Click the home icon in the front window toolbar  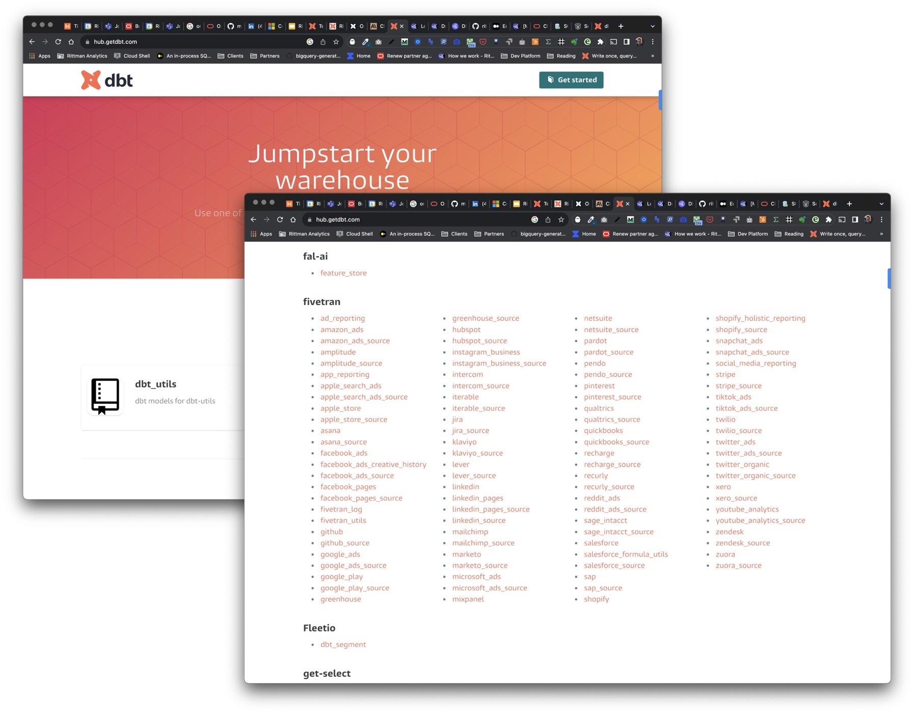tap(293, 219)
